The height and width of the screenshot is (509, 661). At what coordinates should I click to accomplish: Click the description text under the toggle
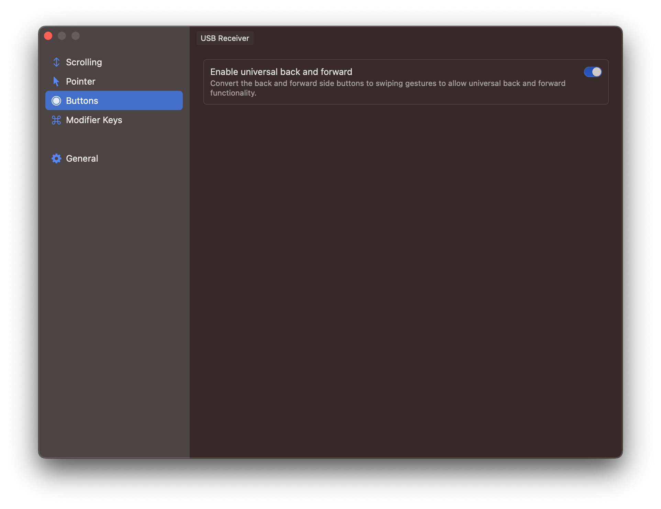tap(388, 88)
